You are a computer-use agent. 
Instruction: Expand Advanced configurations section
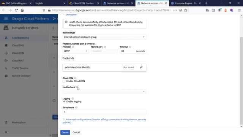click(104, 121)
